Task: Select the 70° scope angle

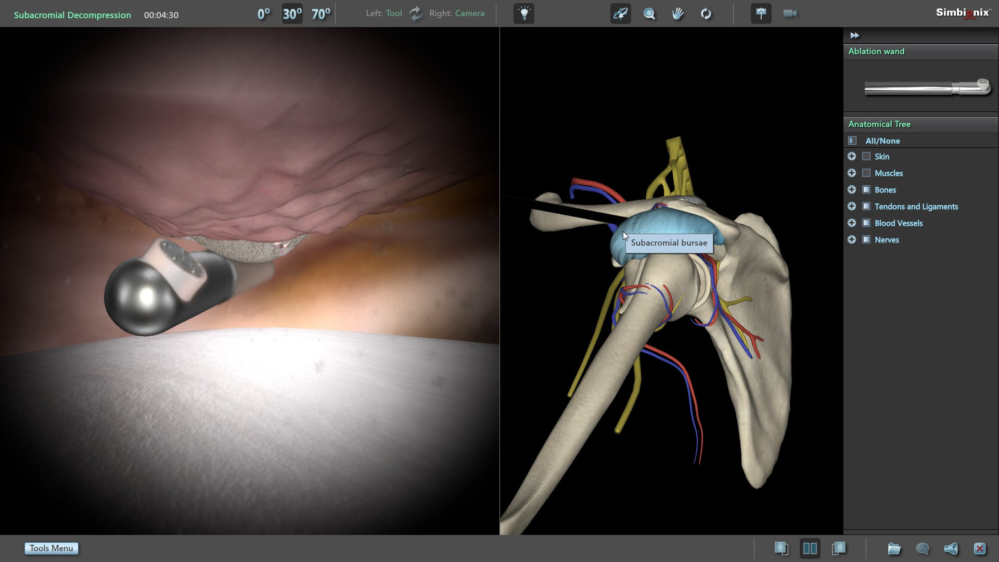Action: click(x=321, y=14)
